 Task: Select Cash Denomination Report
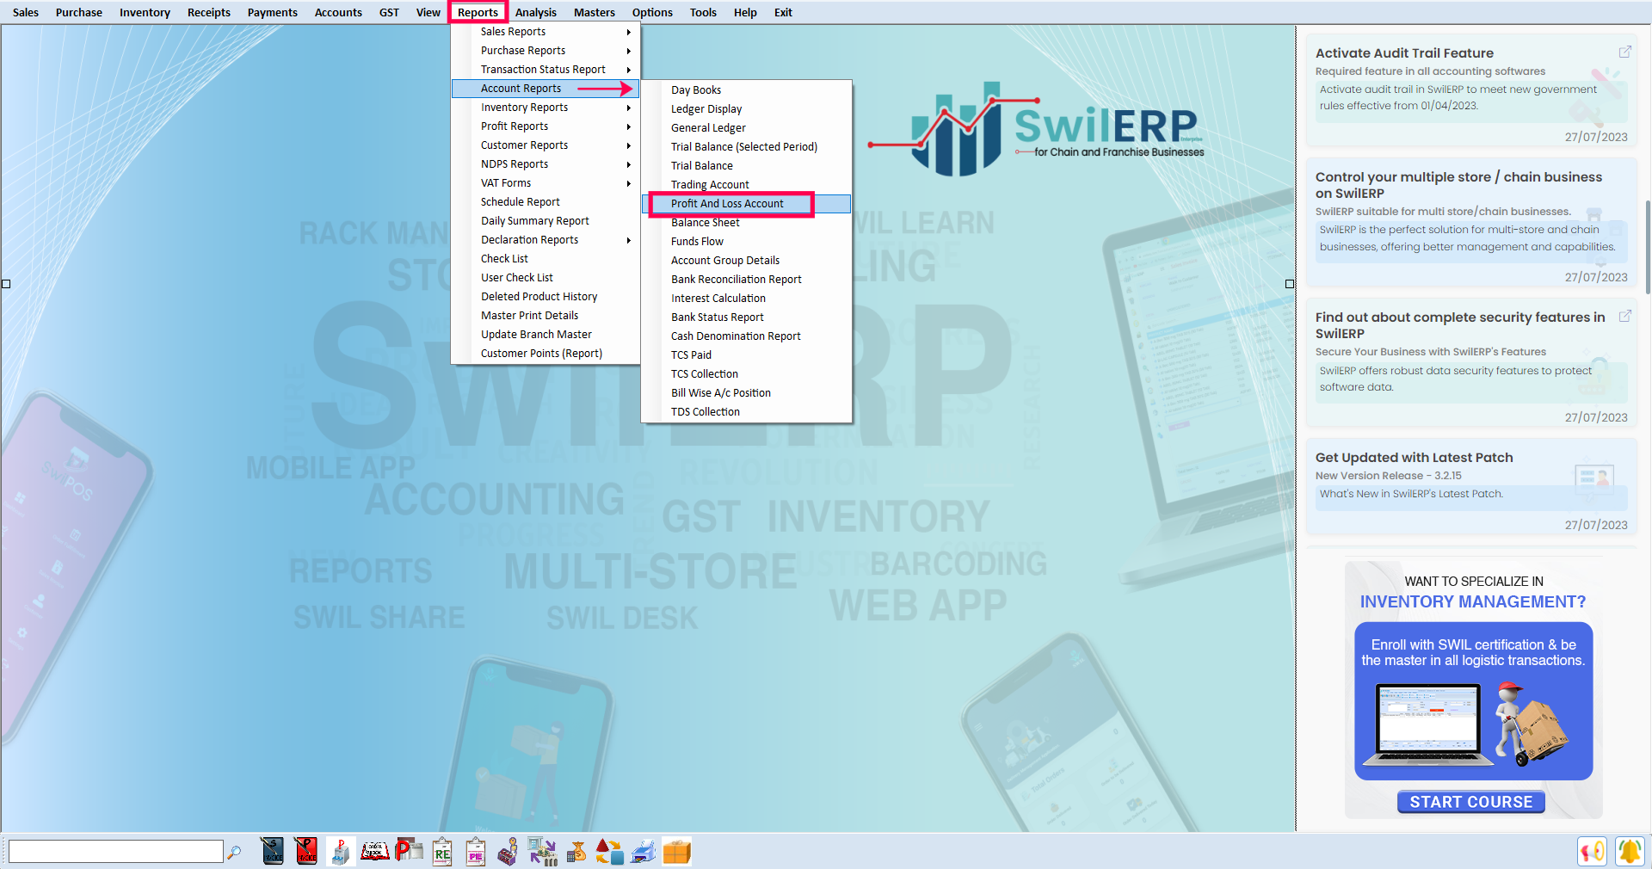point(746,336)
